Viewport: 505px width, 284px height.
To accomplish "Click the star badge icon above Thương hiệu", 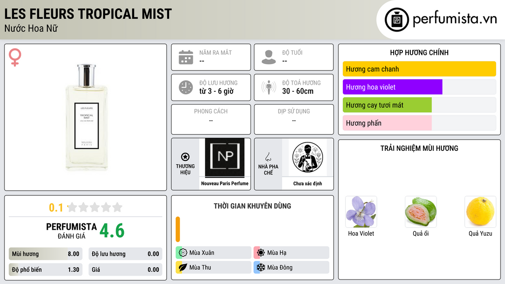I will (x=185, y=157).
